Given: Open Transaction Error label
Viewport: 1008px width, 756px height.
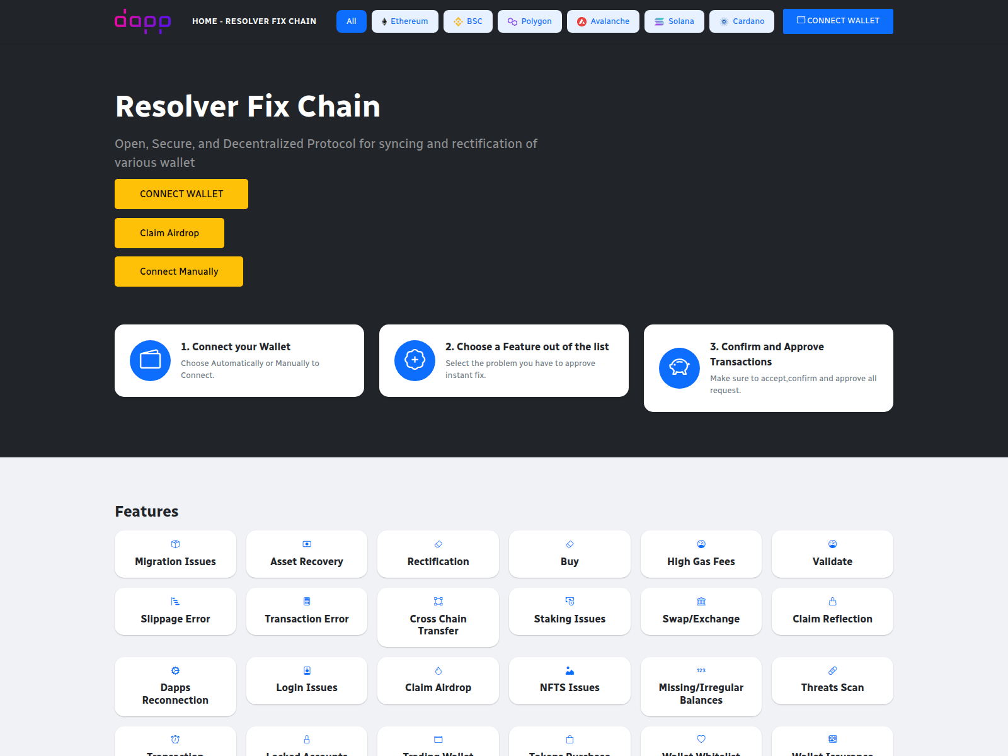Looking at the screenshot, I should click(x=307, y=619).
